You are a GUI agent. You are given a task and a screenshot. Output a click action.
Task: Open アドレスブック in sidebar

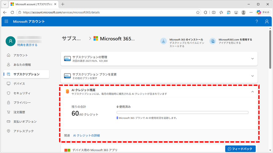click(26, 131)
